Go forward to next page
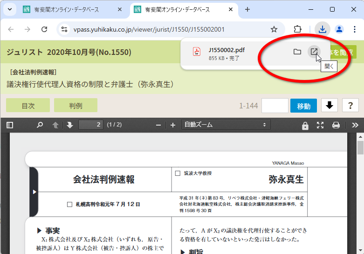Viewport: 364px width, 254px height. (x=27, y=29)
